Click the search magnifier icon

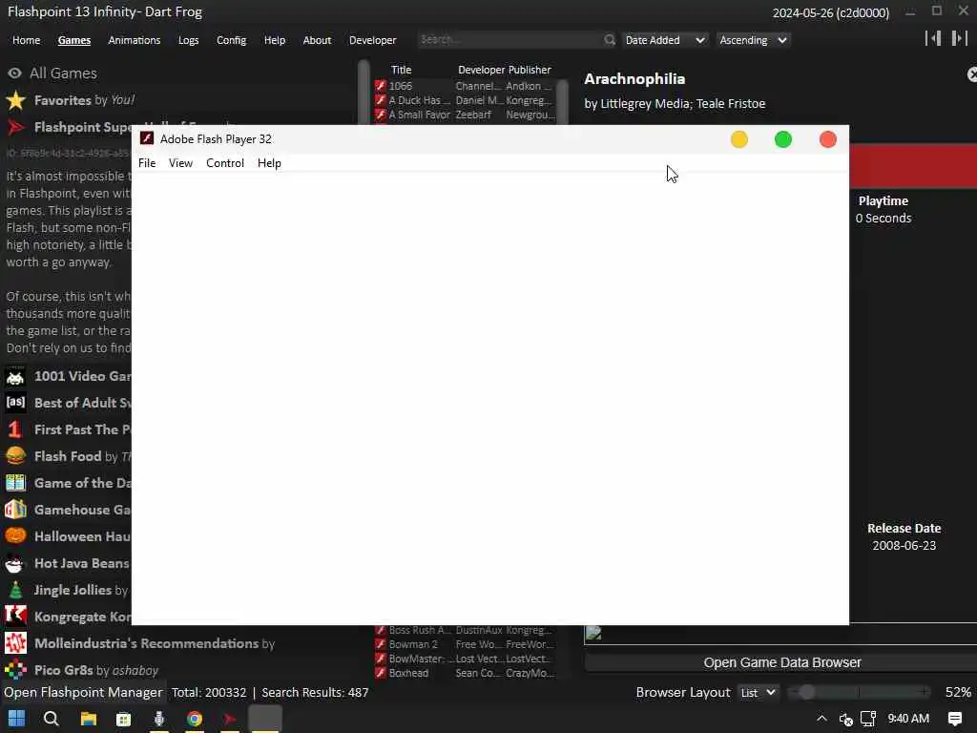(610, 40)
